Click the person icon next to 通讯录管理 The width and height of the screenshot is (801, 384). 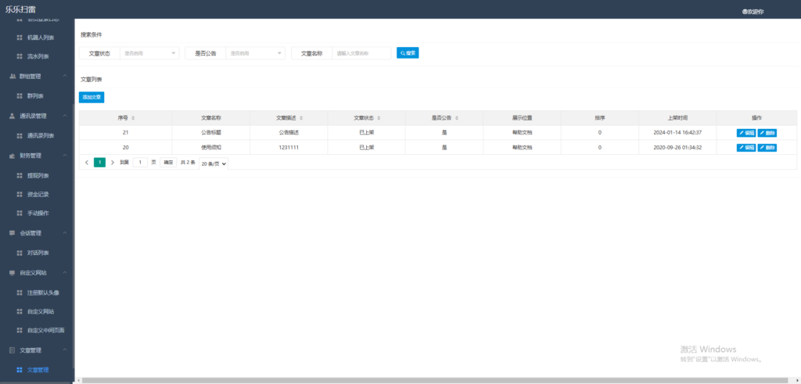click(x=13, y=116)
